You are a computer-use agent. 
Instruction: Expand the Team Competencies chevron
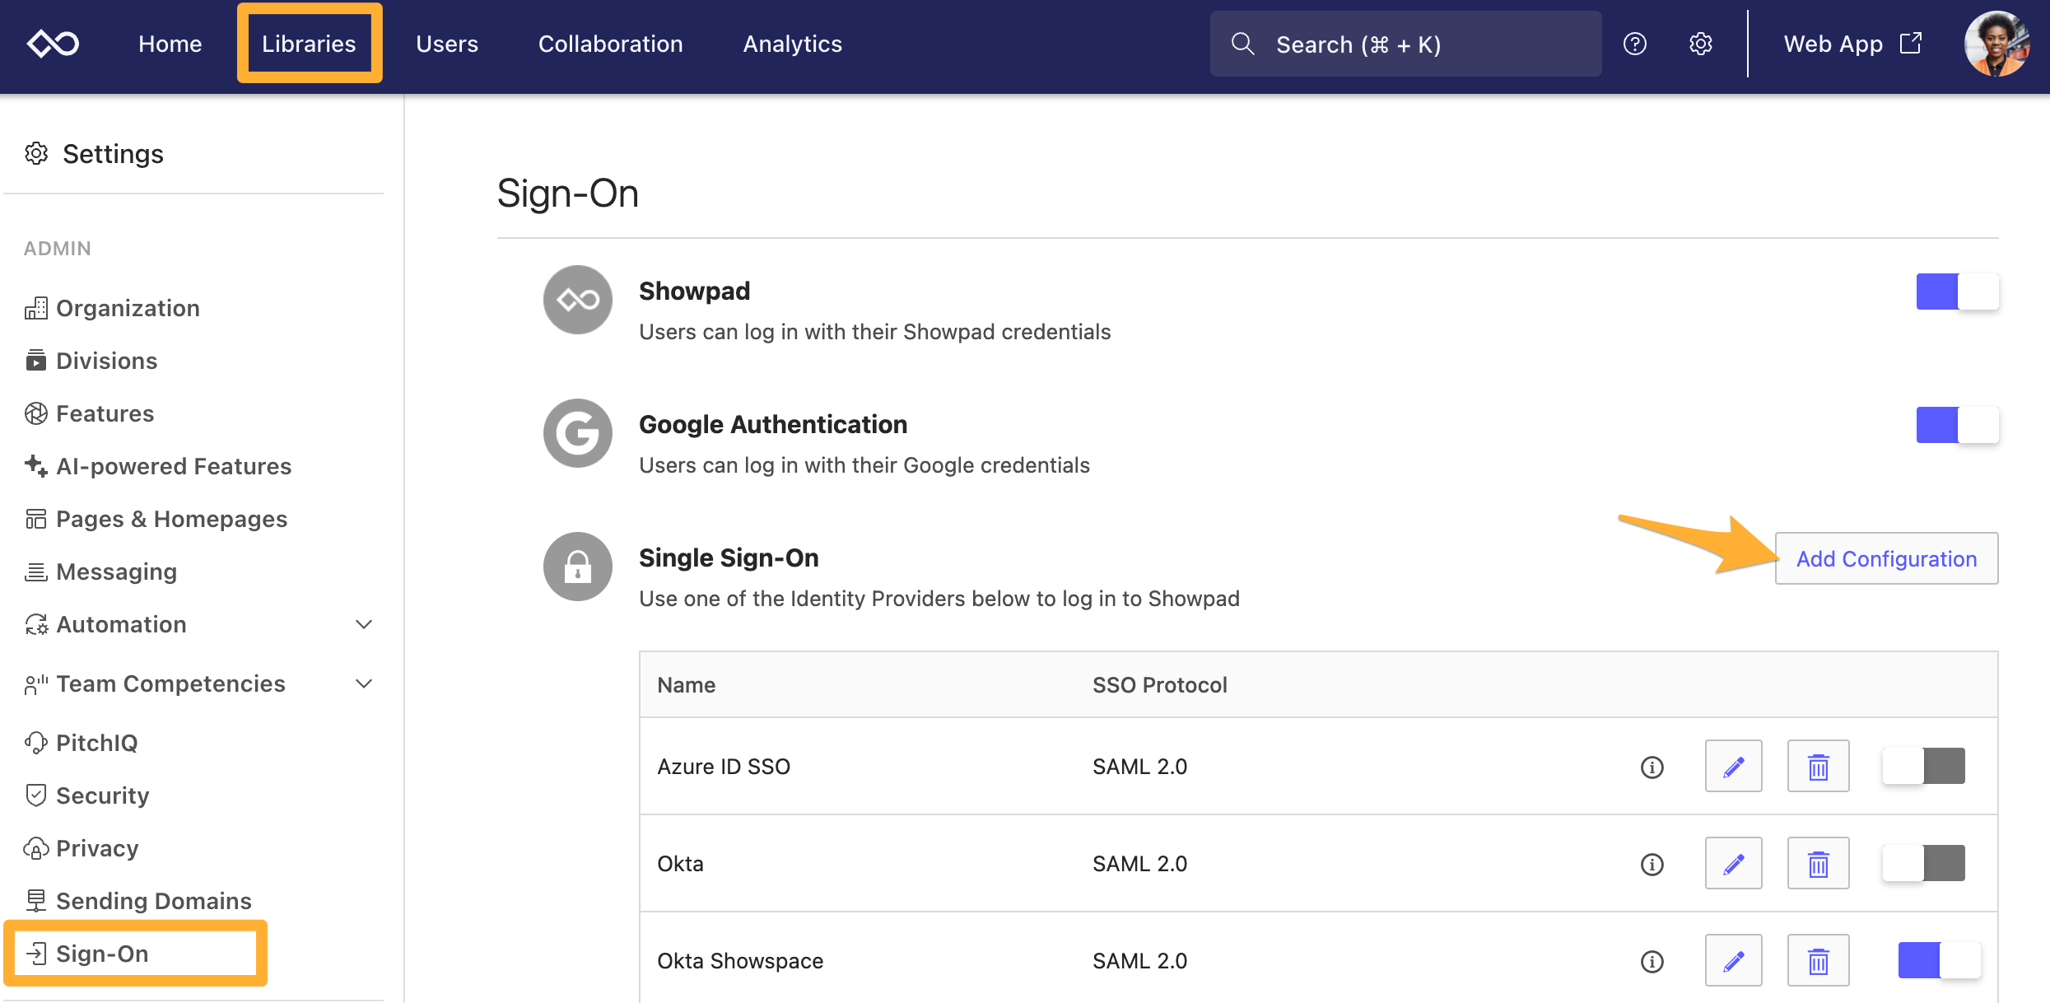click(x=364, y=683)
